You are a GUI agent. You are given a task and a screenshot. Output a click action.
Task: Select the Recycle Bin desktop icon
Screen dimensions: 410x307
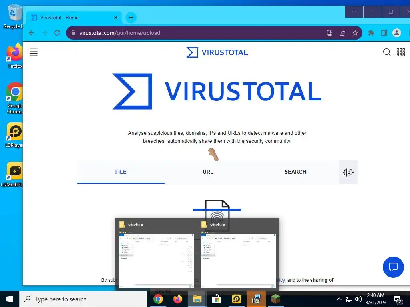pos(13,17)
